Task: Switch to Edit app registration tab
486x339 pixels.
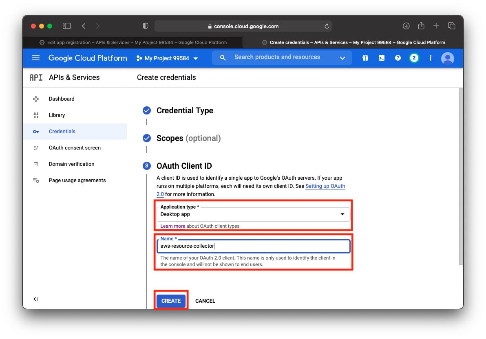Action: click(x=133, y=42)
